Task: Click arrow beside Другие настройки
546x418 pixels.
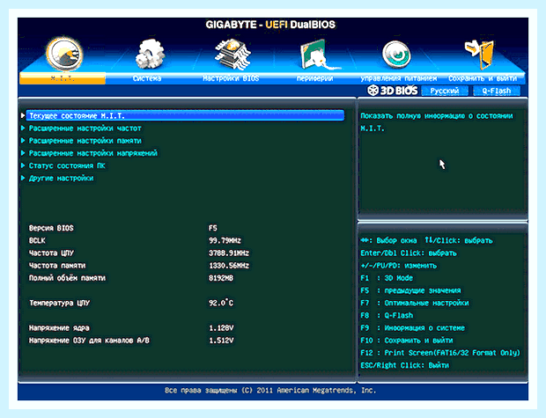Action: [23, 178]
